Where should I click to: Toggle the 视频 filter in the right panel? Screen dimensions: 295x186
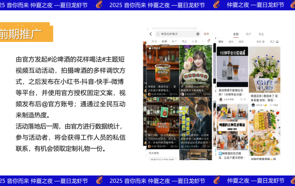(x=260, y=42)
